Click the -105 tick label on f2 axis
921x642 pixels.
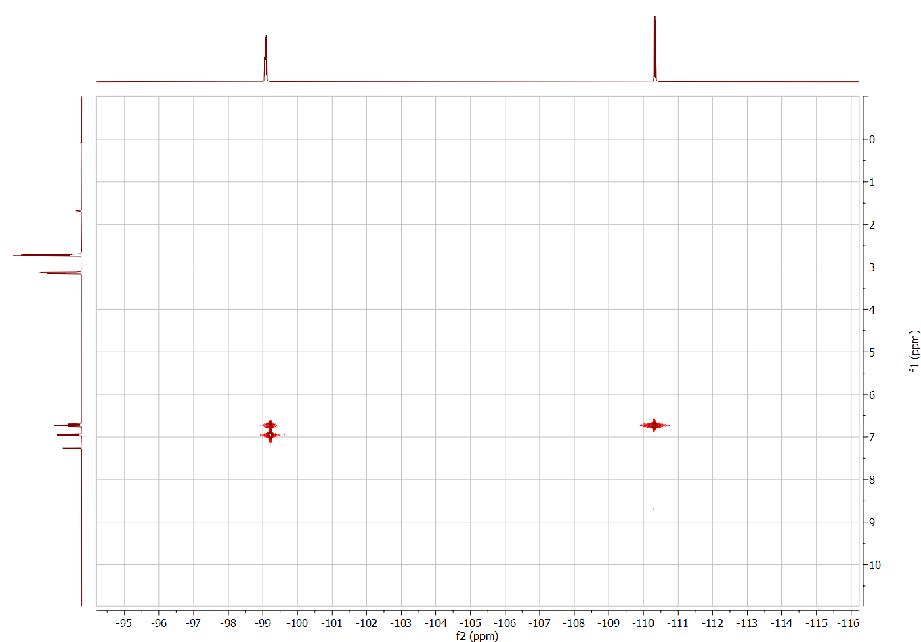pos(470,623)
